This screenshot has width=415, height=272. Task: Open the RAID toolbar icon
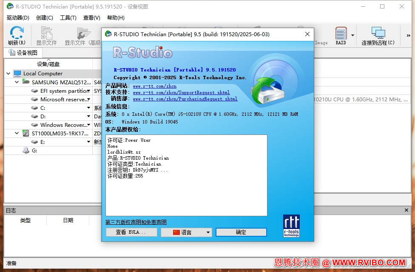click(x=341, y=35)
